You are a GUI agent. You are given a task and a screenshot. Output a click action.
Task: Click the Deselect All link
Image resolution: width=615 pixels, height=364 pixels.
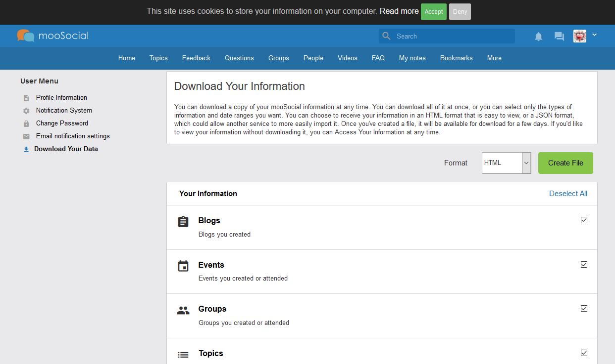pos(568,194)
